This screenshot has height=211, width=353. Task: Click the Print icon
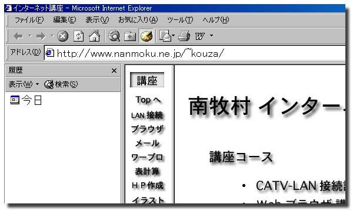click(x=184, y=36)
